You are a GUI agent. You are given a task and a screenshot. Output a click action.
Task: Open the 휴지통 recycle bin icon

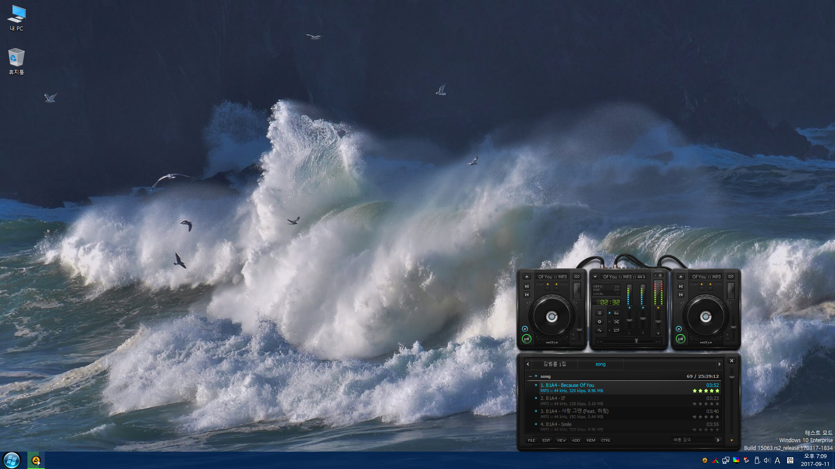coord(17,62)
